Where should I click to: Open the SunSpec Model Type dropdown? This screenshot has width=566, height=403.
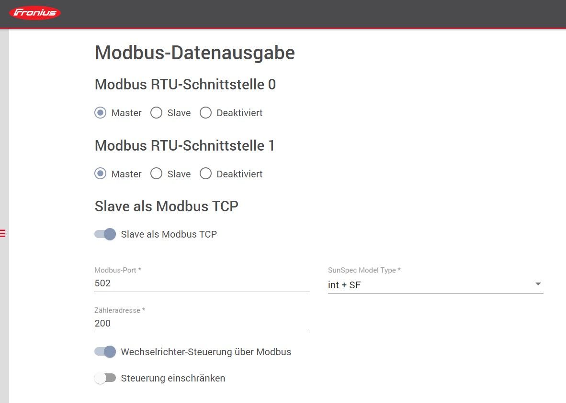click(x=435, y=285)
